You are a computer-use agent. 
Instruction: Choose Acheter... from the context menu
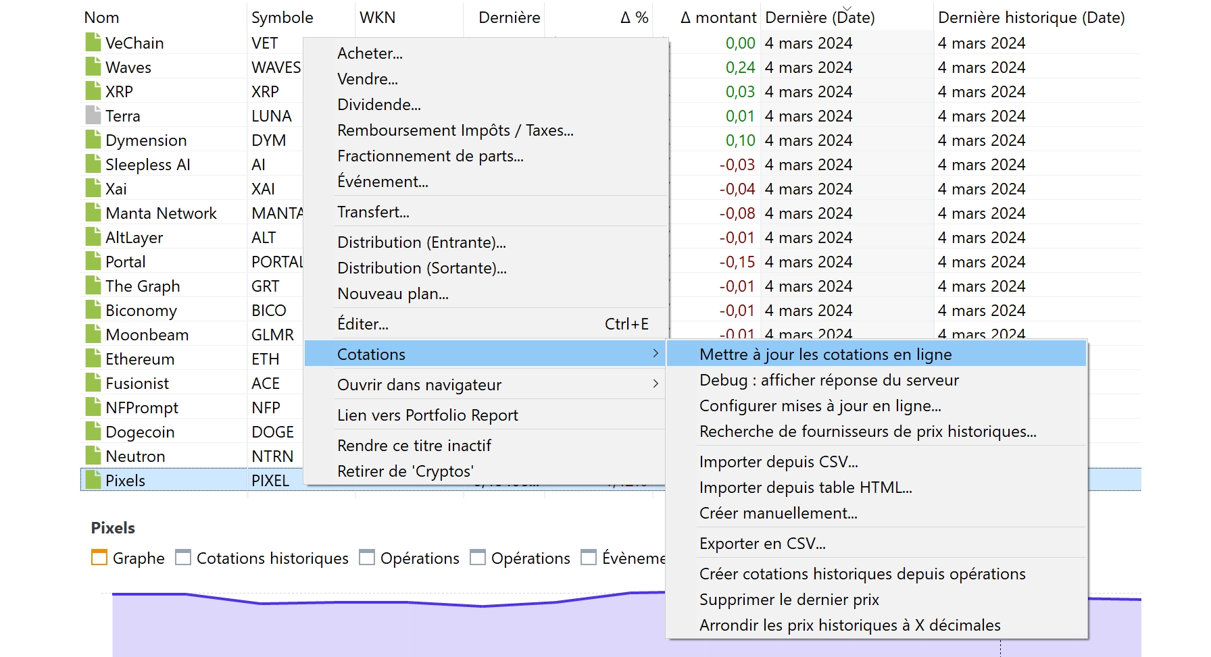click(370, 53)
